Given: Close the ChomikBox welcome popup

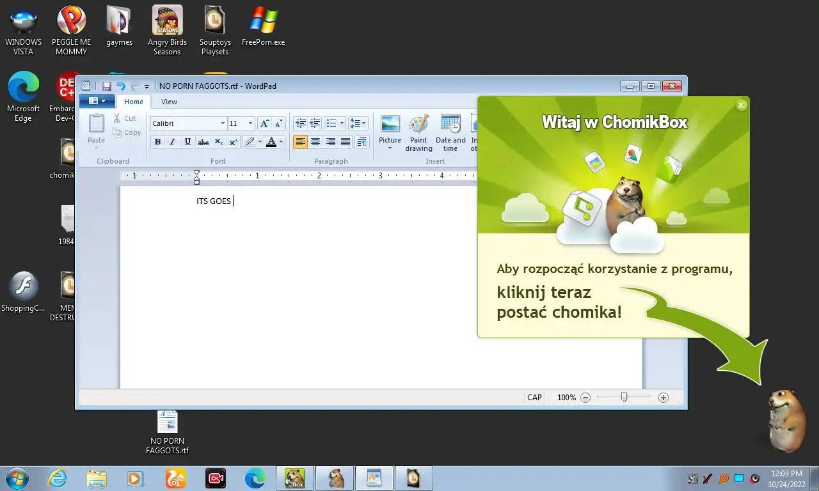Looking at the screenshot, I should (x=741, y=105).
